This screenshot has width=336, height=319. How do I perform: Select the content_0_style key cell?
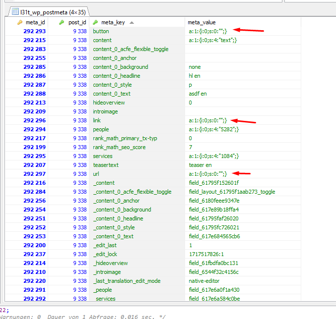click(137, 85)
